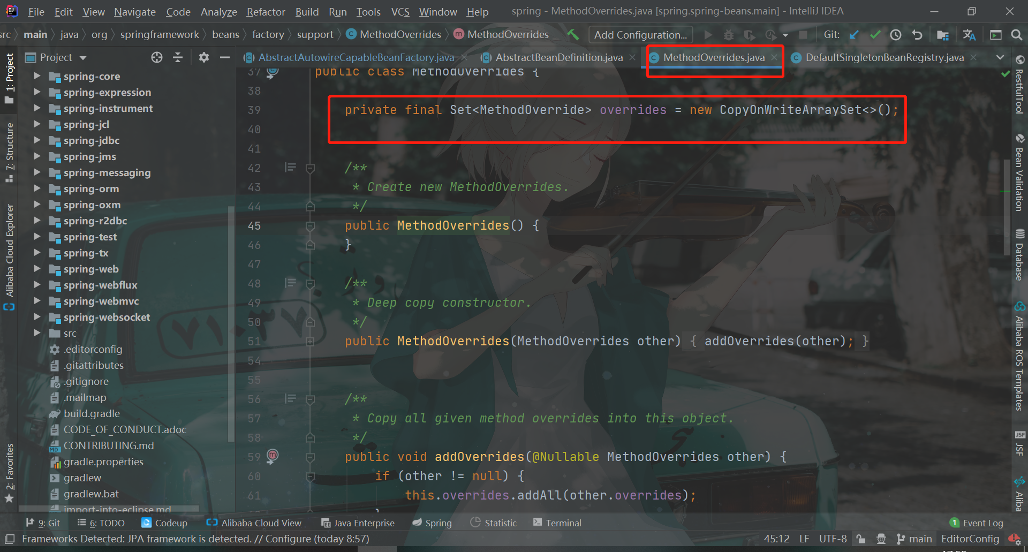Click the Locate/Select Opened File crosshair icon

(x=156, y=57)
